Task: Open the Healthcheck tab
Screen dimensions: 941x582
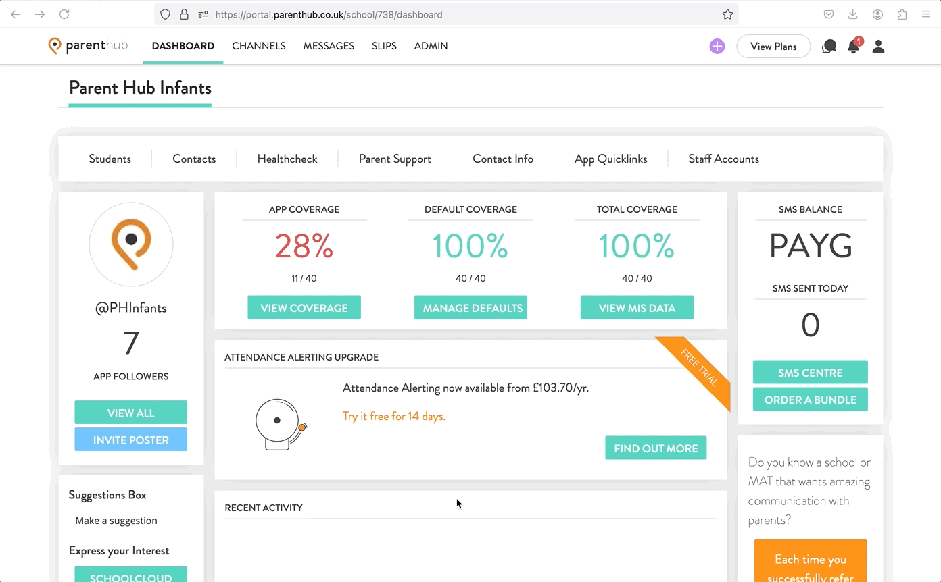Action: pos(287,159)
